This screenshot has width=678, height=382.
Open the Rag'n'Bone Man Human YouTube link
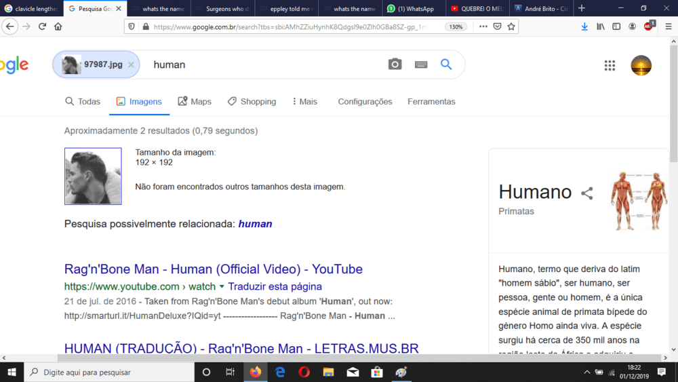pyautogui.click(x=213, y=269)
